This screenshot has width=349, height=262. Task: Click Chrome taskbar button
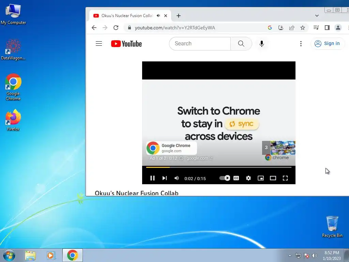click(x=73, y=255)
